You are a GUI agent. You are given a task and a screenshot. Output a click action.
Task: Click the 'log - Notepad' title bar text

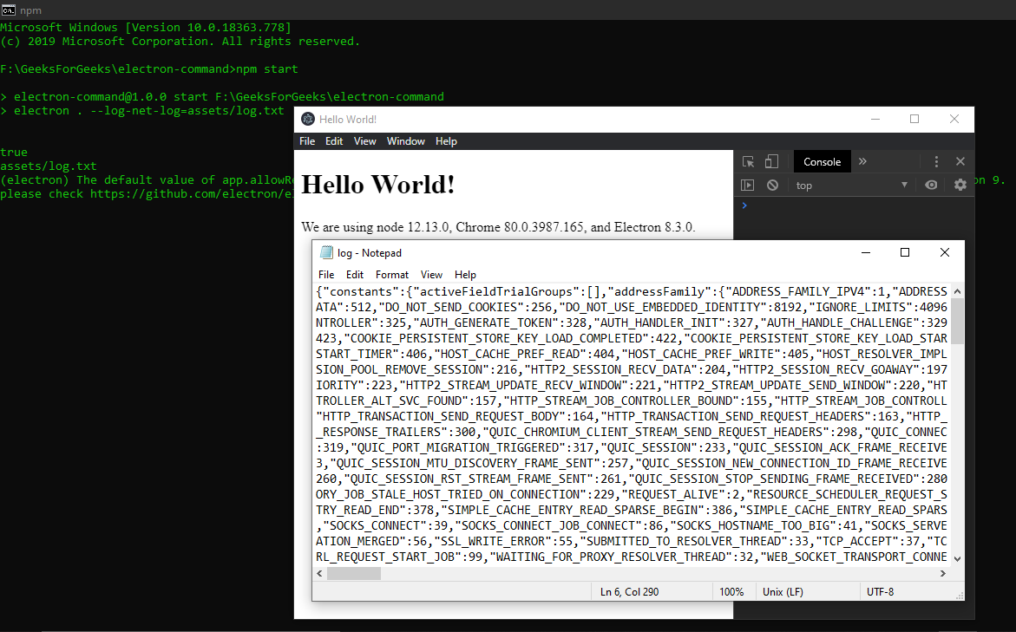(x=370, y=253)
